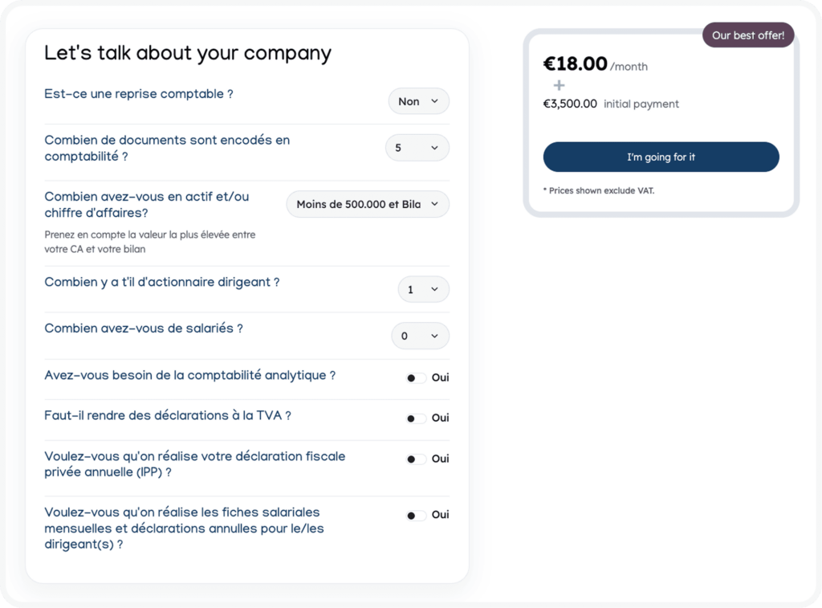Expand the actif/chiffre d'affaires dropdown
The height and width of the screenshot is (608, 822).
(368, 204)
